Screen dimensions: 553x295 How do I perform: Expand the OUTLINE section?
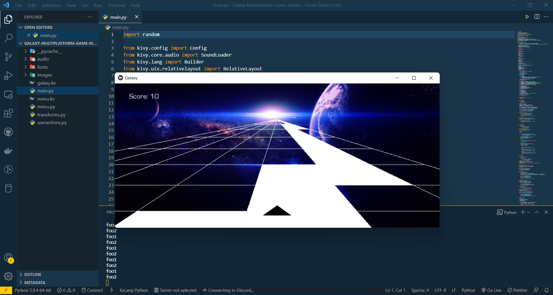[x=33, y=275]
